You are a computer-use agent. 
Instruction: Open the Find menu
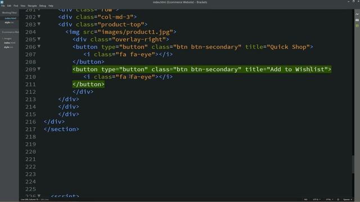(16, 6)
